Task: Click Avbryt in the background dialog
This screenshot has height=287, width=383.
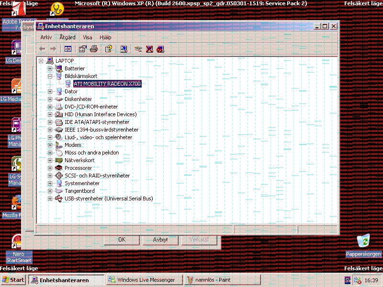Action: coord(160,240)
